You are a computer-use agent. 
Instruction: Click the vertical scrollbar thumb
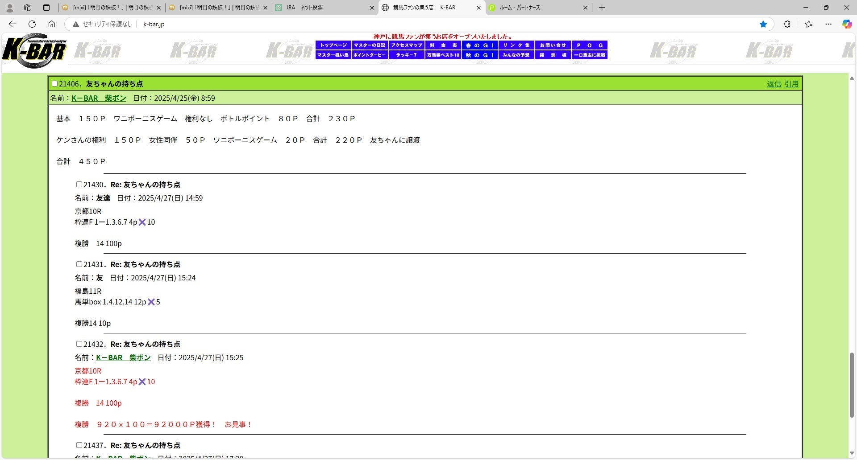pos(852,385)
